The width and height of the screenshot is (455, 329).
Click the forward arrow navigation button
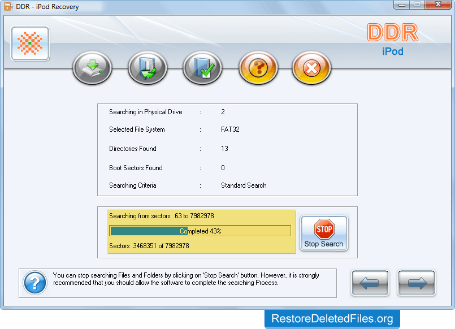[417, 283]
